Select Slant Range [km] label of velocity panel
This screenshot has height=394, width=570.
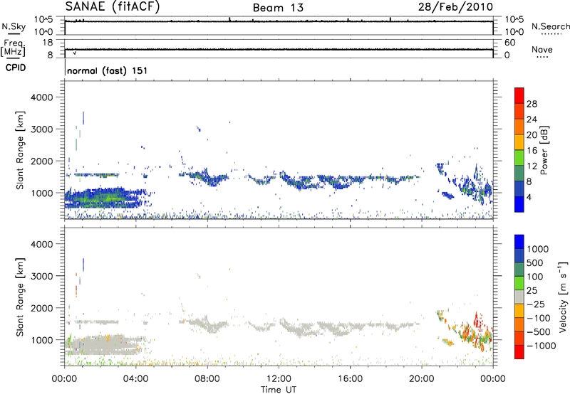[x=20, y=297]
